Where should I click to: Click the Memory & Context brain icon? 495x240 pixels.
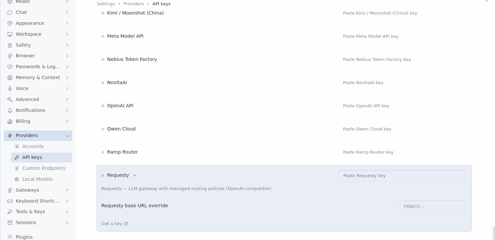[x=10, y=78]
